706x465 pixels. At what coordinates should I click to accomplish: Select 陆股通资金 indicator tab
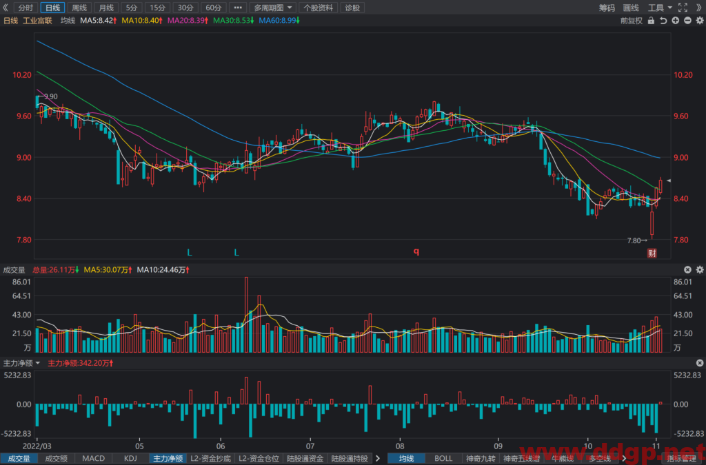(x=305, y=458)
